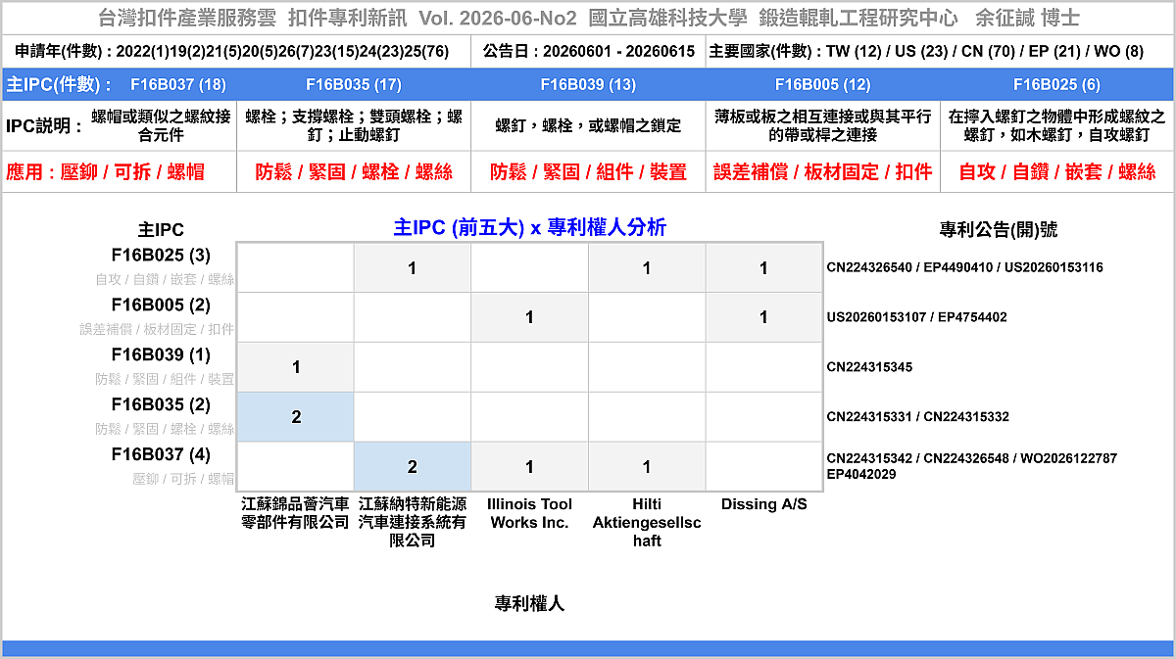
Task: Click chart title 主IPC (前五大) x 專利權人分析
Action: [x=529, y=227]
